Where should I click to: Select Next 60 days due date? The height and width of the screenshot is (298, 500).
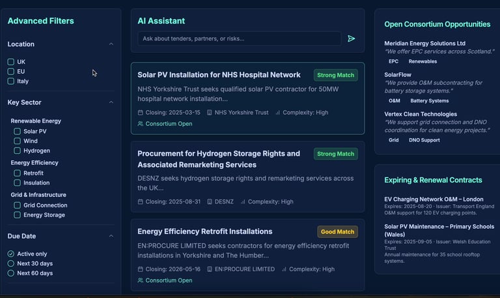coord(11,273)
